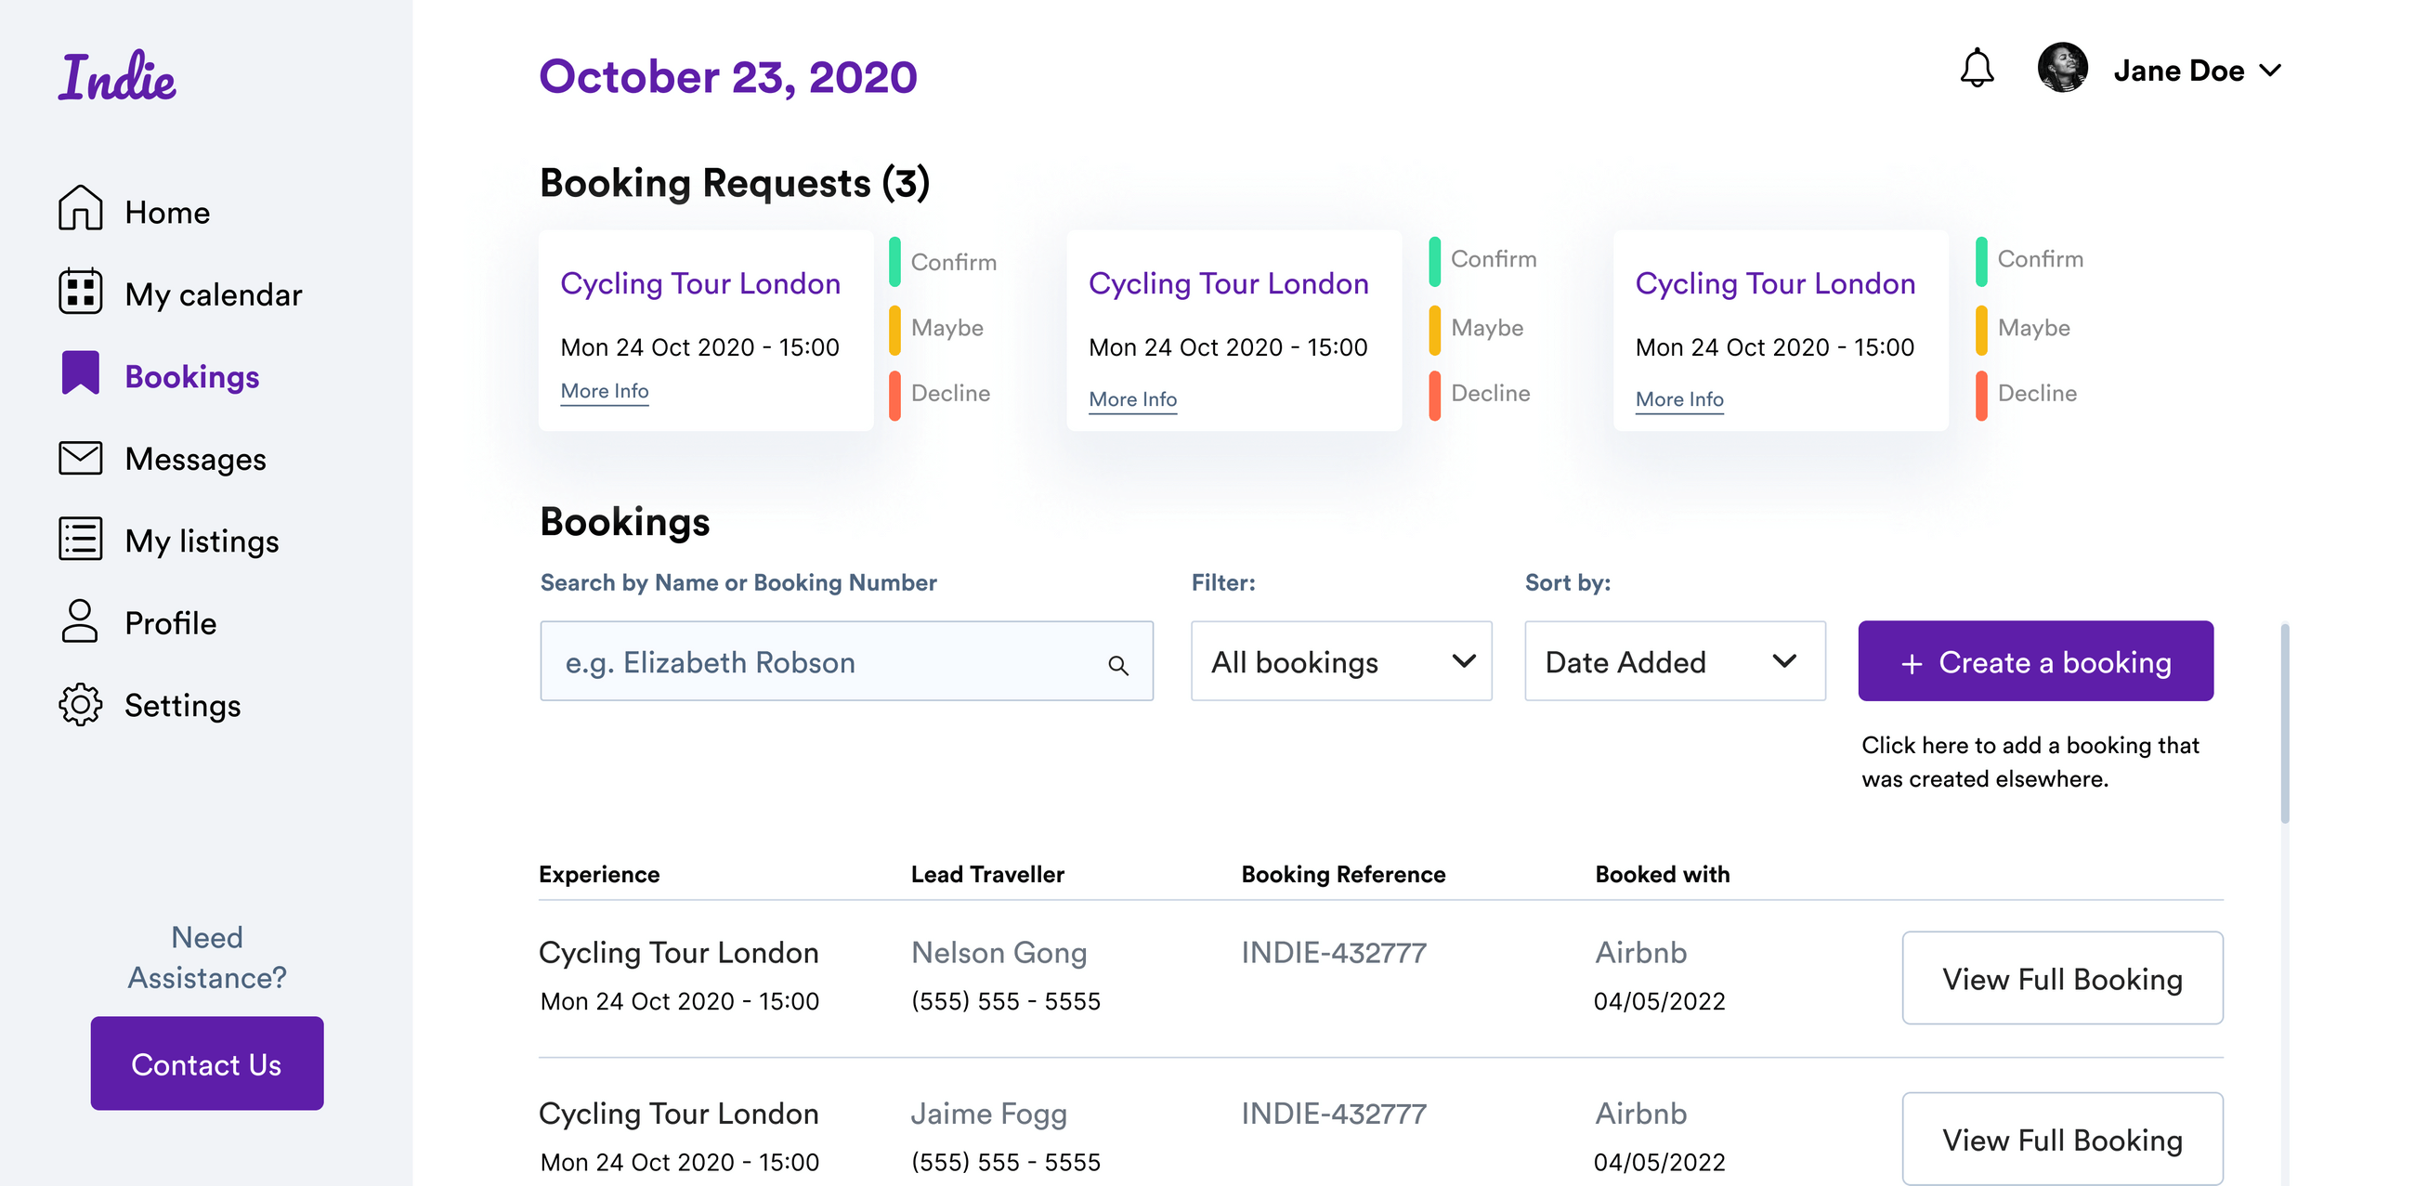Screen dimensions: 2415x1186
Task: Open the Date Added sort dropdown
Action: pyautogui.click(x=1675, y=661)
